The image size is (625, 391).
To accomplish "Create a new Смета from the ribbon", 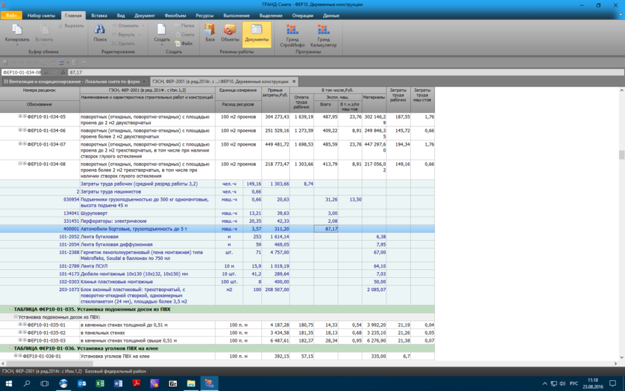I will tap(185, 35).
